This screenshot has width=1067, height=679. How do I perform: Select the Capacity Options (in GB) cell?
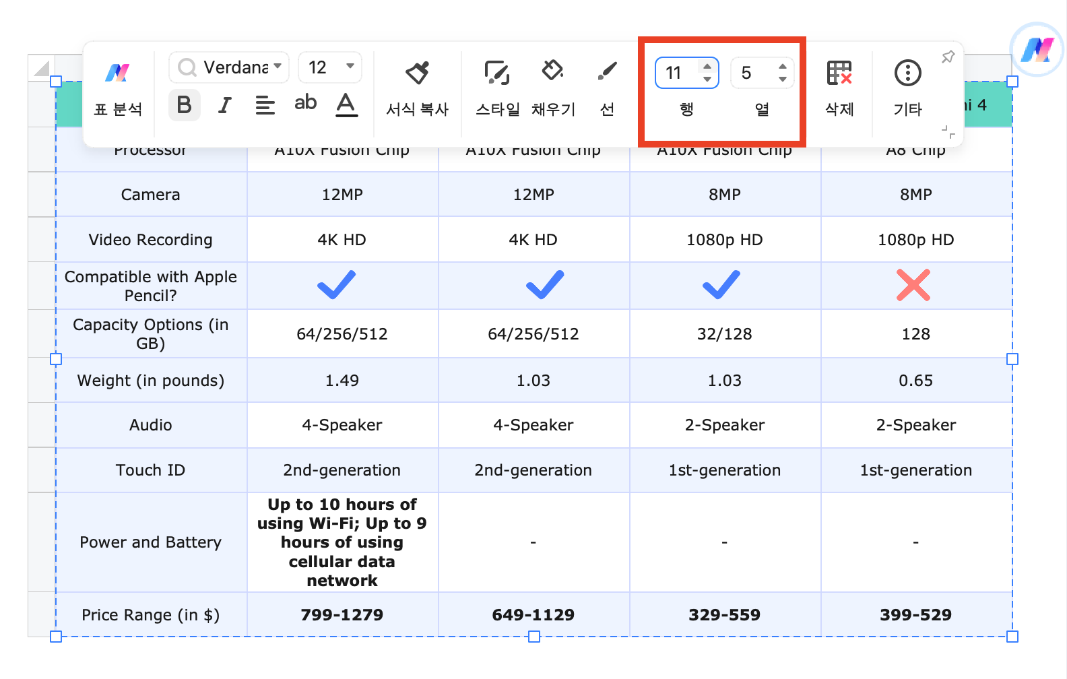click(151, 334)
